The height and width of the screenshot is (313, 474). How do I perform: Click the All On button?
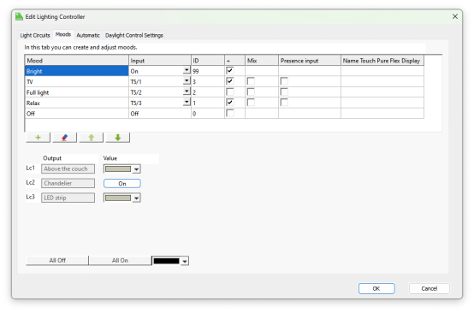tap(120, 261)
